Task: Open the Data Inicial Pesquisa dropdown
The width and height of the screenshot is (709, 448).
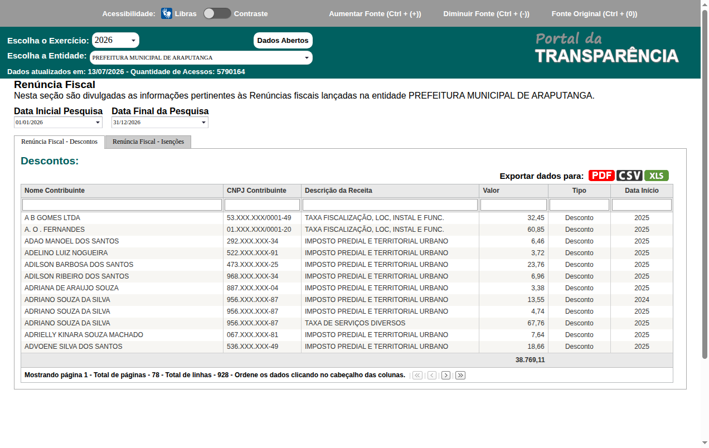Action: point(58,122)
